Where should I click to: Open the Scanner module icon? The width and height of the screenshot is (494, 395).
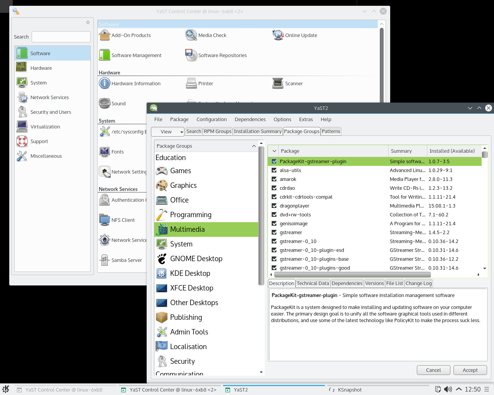(278, 83)
